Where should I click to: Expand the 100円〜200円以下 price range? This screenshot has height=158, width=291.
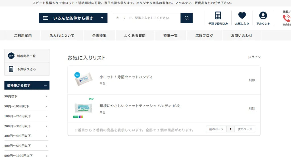click(46, 116)
